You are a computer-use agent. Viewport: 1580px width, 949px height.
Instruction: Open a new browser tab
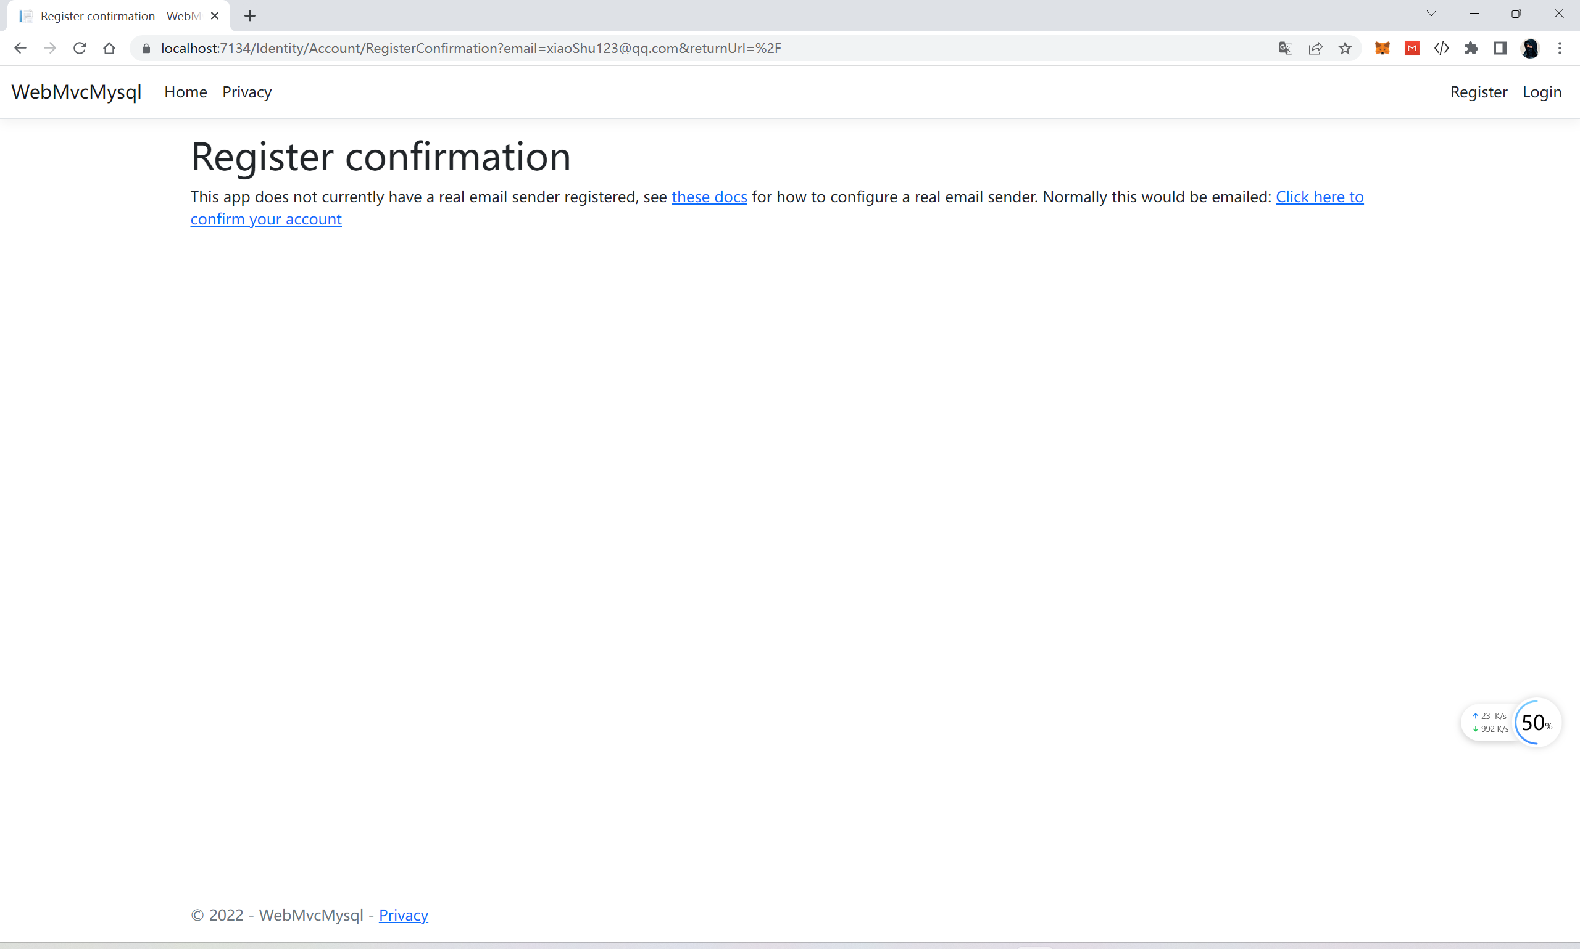[249, 16]
